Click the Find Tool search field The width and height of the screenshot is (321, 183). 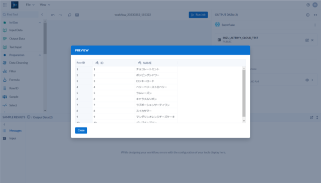tap(20, 14)
